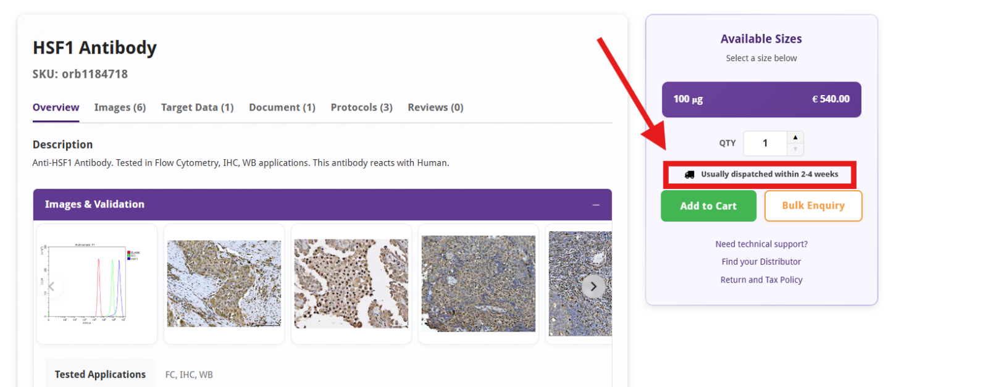This screenshot has height=387, width=988.
Task: Click the green Add to Cart button
Action: coord(708,206)
